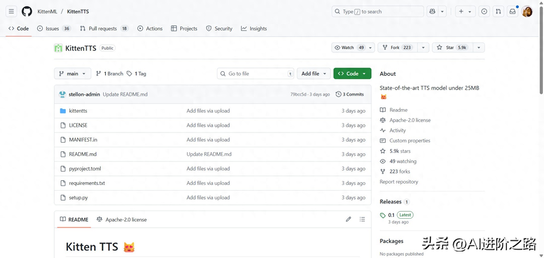Open the Activity link
Image resolution: width=544 pixels, height=258 pixels.
pyautogui.click(x=393, y=130)
